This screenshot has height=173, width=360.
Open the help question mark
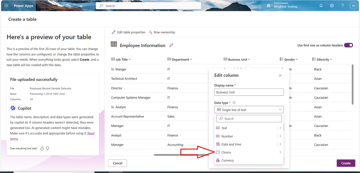click(x=342, y=6)
